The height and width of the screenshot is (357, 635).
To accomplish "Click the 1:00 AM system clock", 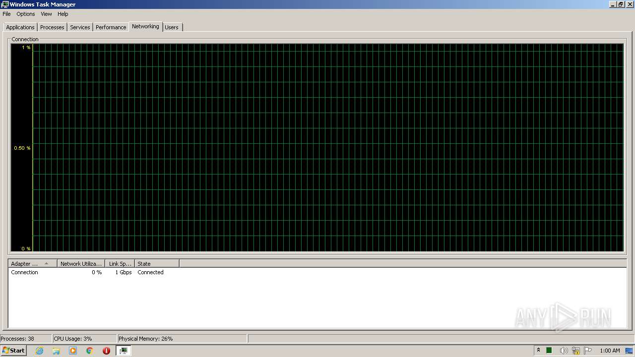I will pyautogui.click(x=610, y=351).
